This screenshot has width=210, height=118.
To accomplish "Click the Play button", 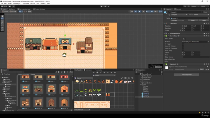I will (101, 6).
